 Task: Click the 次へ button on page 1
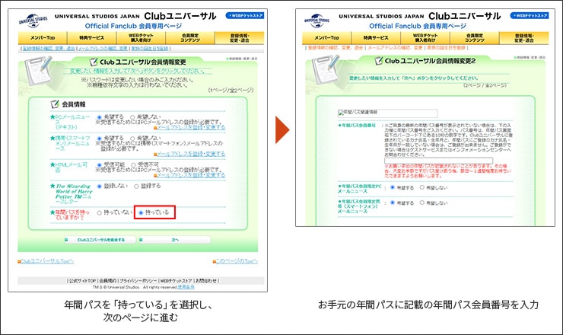coord(175,240)
